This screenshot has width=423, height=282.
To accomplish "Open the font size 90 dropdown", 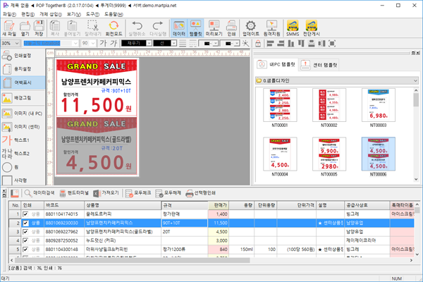I will 93,43.
